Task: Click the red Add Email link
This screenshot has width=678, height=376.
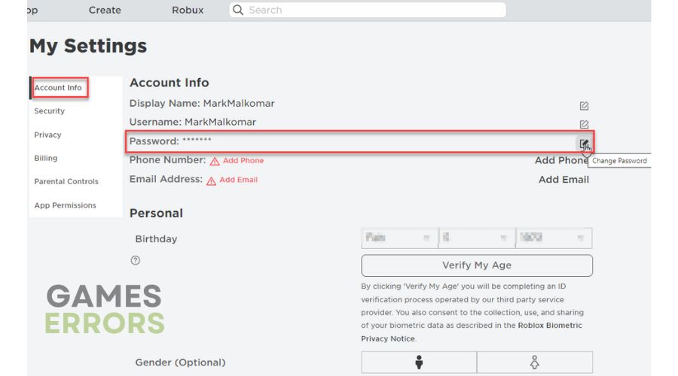Action: (x=238, y=180)
